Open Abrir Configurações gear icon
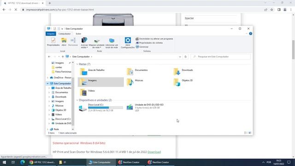The height and width of the screenshot is (166, 295). coord(128,43)
